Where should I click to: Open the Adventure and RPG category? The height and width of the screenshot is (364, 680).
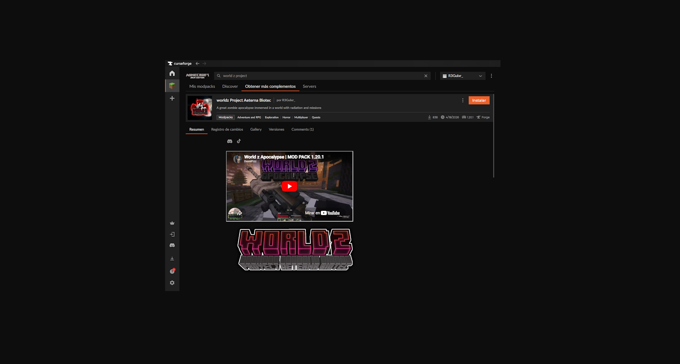[249, 117]
